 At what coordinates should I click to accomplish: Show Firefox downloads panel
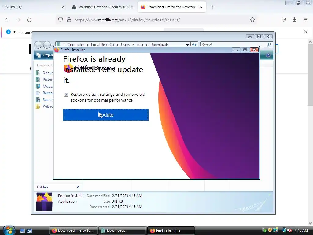point(294,20)
